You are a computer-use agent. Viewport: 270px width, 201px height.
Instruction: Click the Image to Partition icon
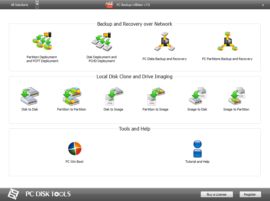click(x=236, y=96)
